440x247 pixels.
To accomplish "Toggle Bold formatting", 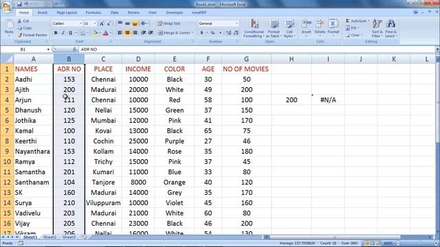I will (x=56, y=33).
